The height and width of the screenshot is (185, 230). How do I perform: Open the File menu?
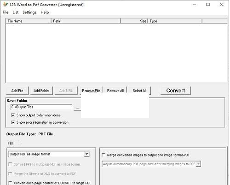pos(6,12)
